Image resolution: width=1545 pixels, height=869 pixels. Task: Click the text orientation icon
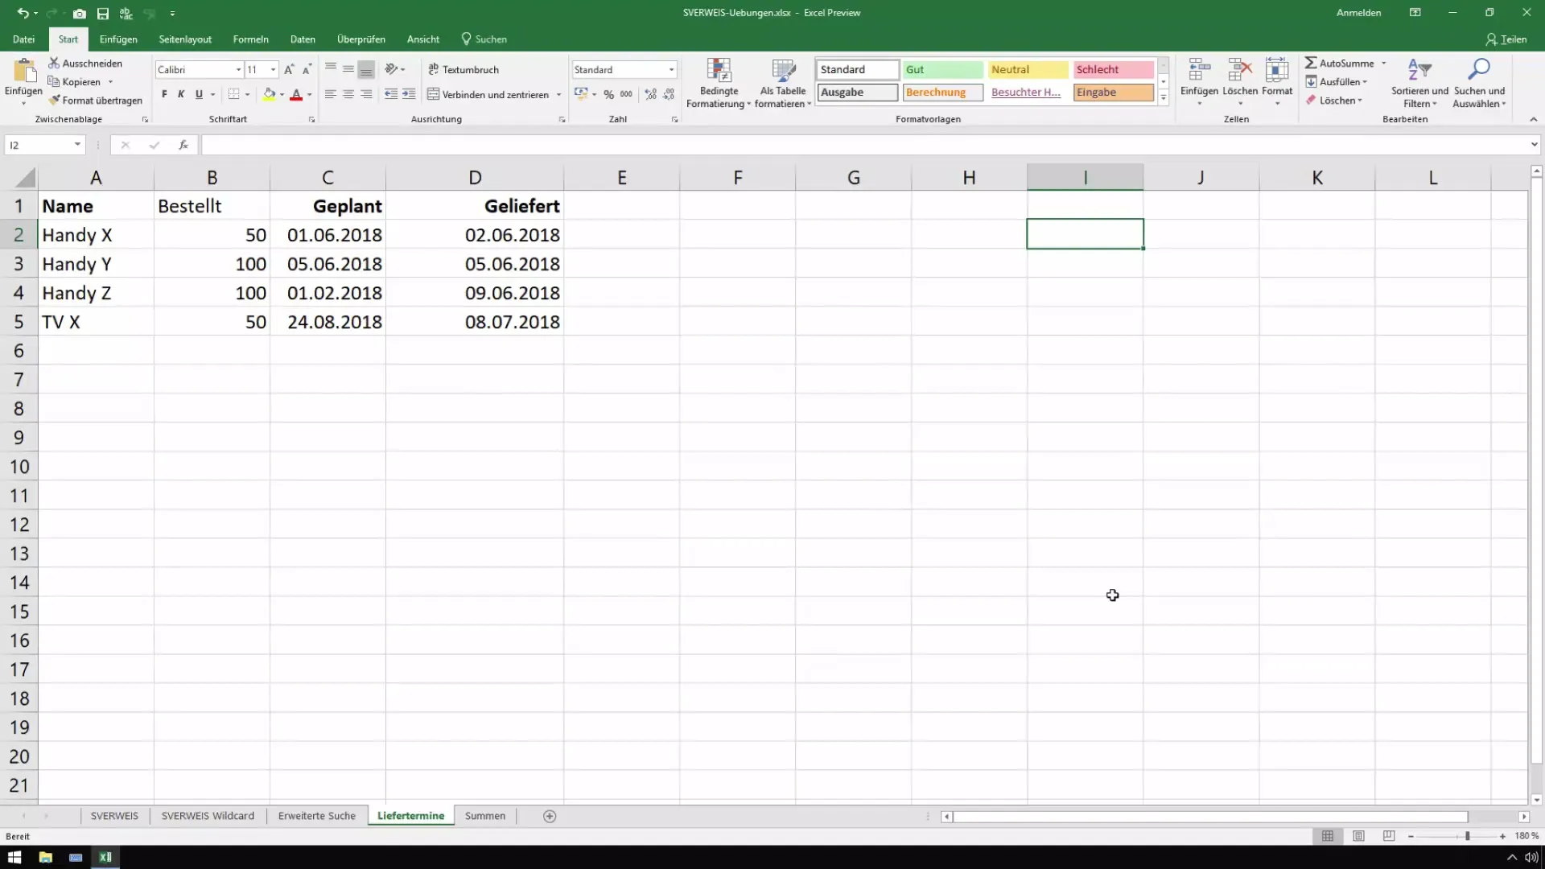tap(392, 69)
